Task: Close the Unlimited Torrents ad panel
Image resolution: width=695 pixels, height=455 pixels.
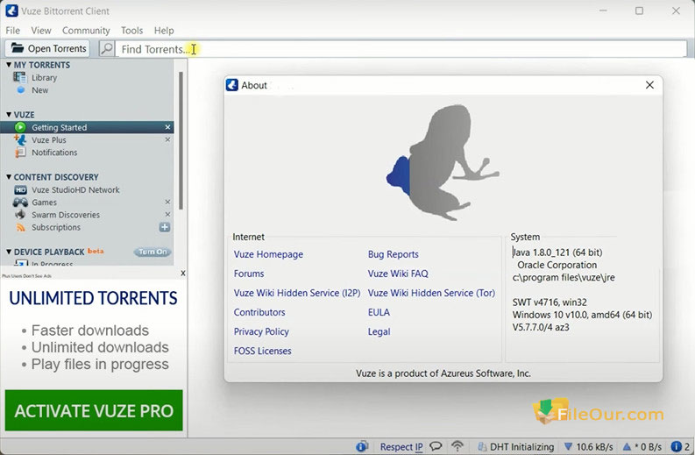Action: point(182,274)
